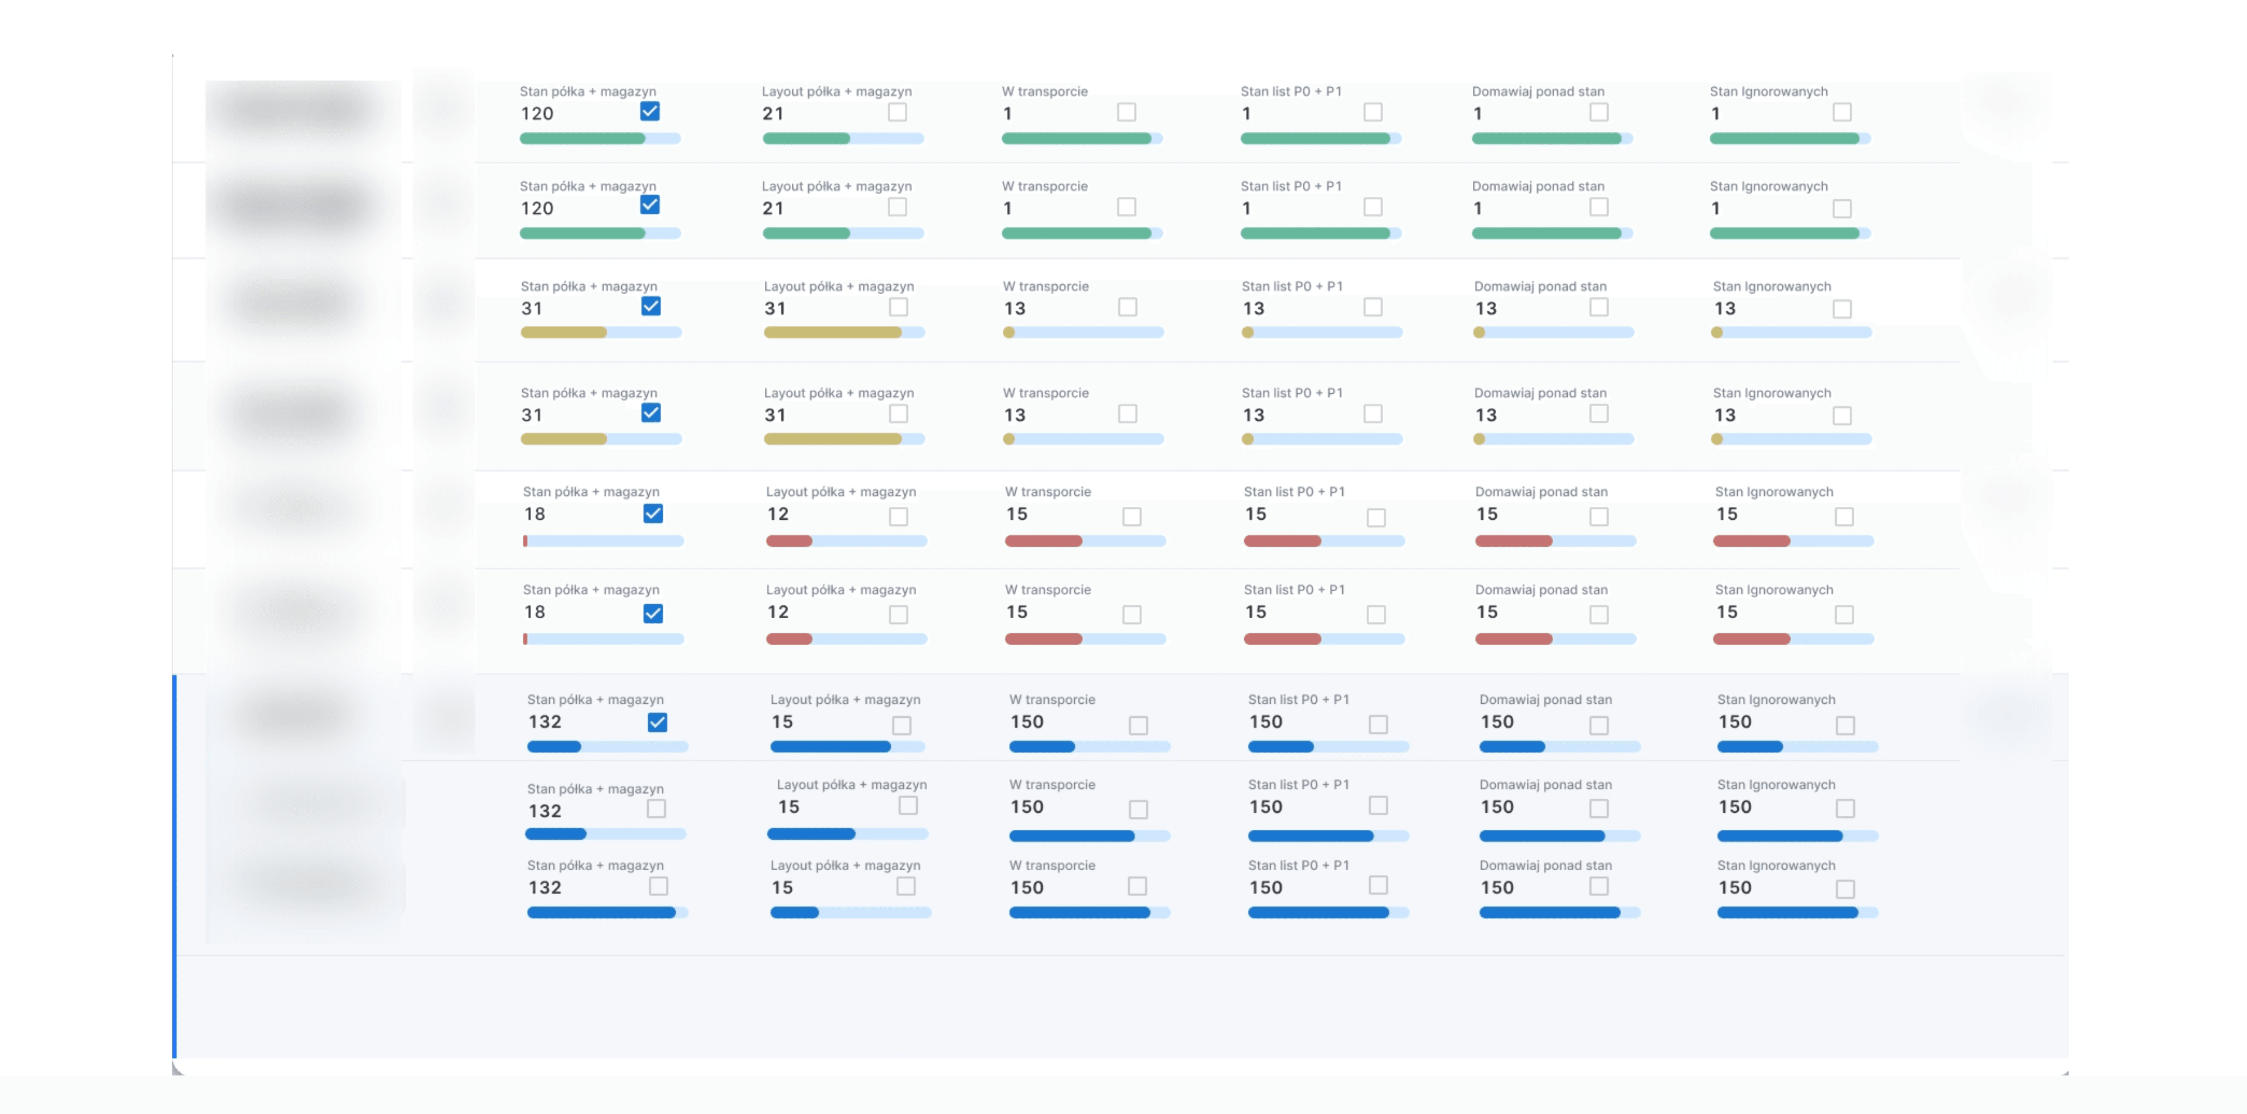The height and width of the screenshot is (1114, 2247).
Task: Uncheck Stan półka + magazyn in second 18 row
Action: tap(653, 614)
